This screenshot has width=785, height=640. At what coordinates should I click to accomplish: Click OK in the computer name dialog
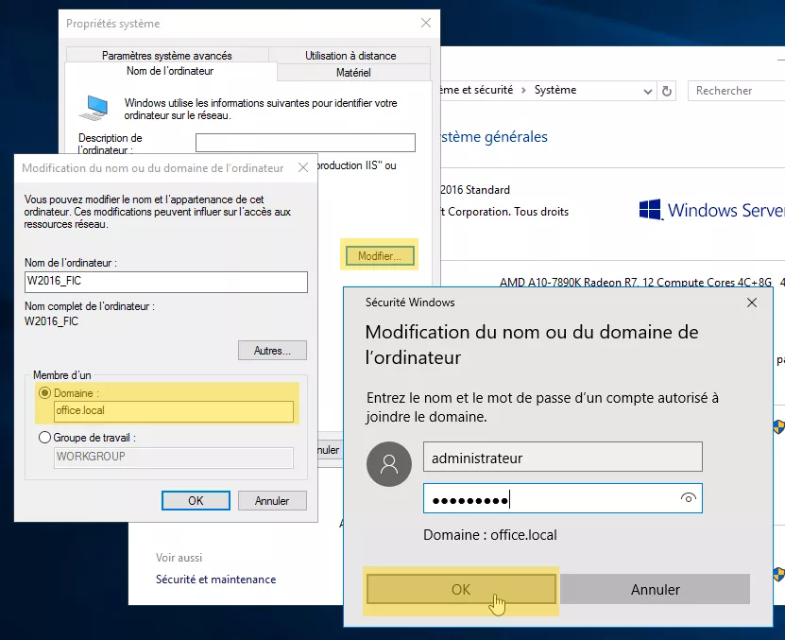[196, 501]
